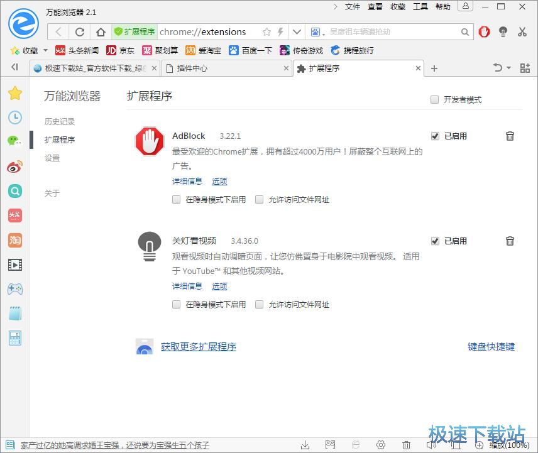This screenshot has height=453, width=538.
Task: Open the 百度一下 bookmark
Action: coord(251,50)
